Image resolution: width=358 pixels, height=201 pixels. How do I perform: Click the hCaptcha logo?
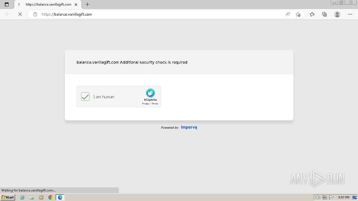pos(150,93)
